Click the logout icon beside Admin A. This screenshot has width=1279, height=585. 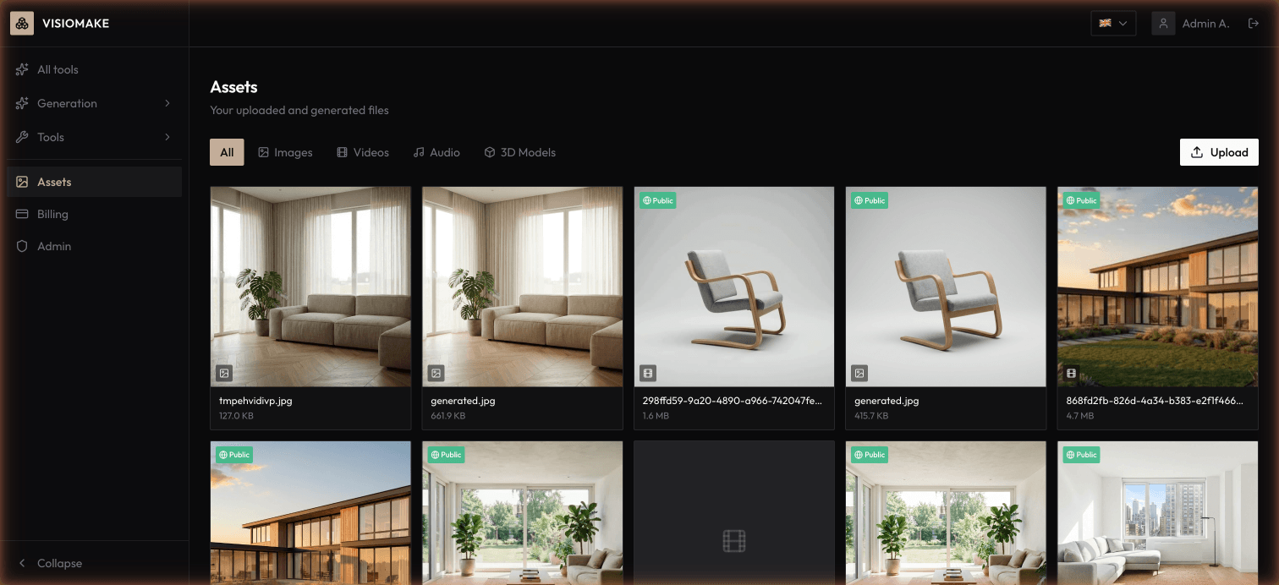(x=1254, y=24)
